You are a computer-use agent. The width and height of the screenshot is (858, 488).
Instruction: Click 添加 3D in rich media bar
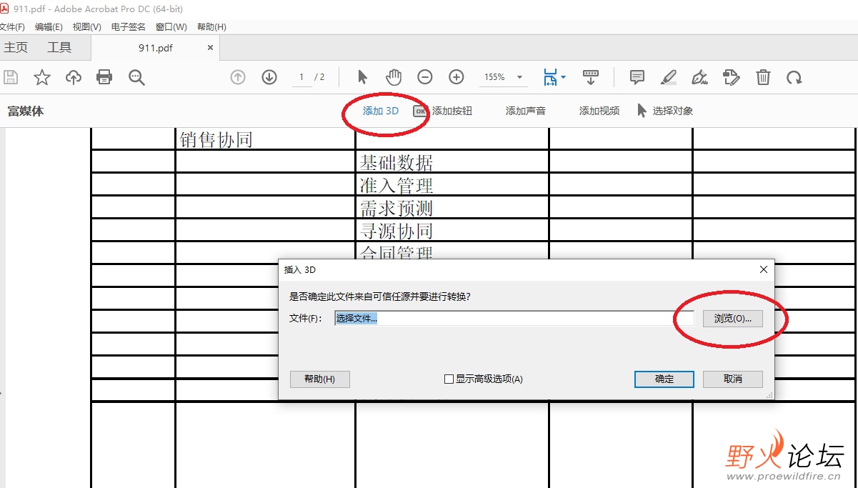(x=380, y=111)
